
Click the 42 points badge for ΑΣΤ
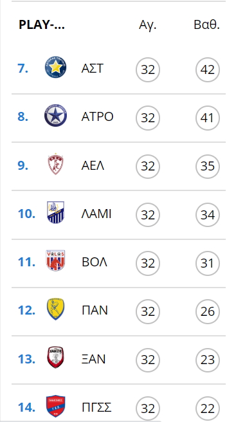tap(208, 69)
